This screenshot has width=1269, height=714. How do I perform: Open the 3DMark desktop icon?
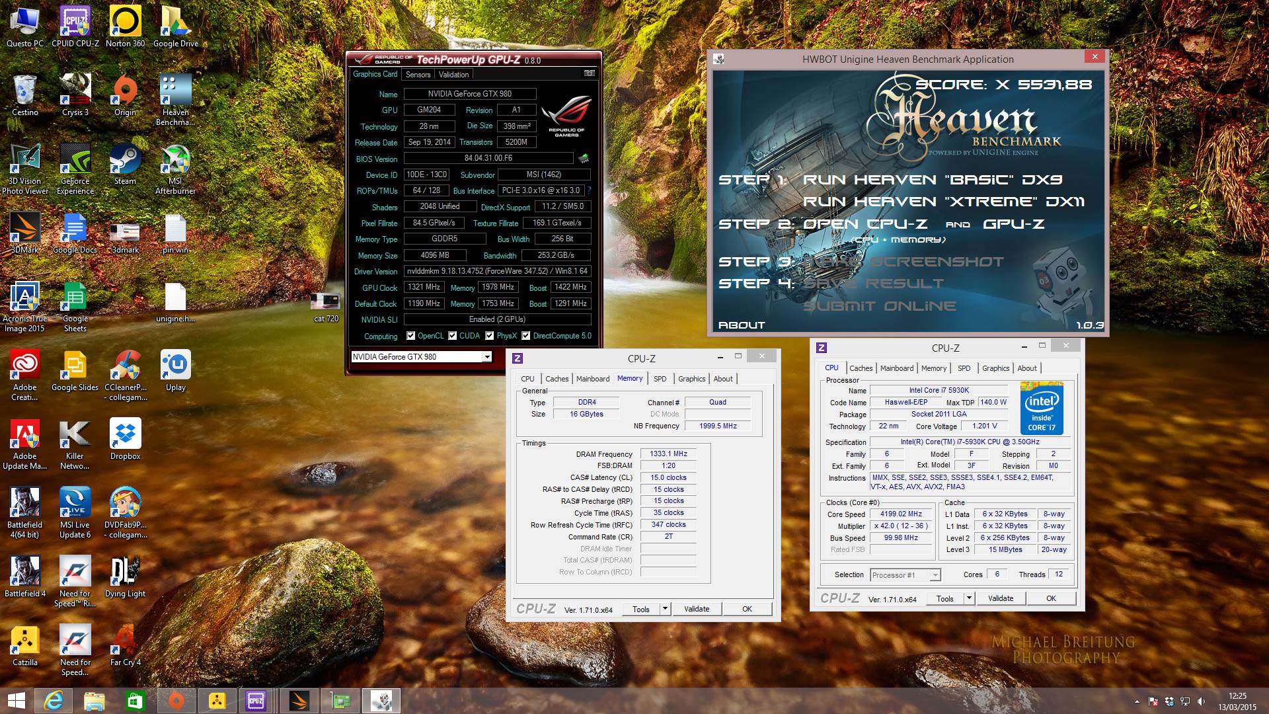click(25, 233)
